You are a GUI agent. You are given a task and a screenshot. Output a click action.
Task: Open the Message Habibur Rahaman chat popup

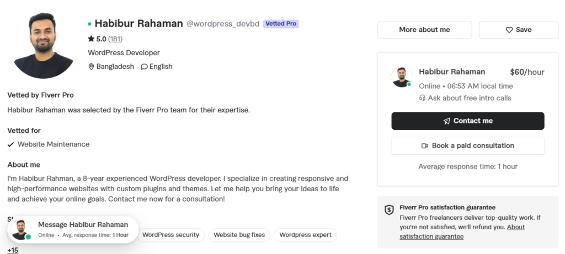(x=73, y=230)
